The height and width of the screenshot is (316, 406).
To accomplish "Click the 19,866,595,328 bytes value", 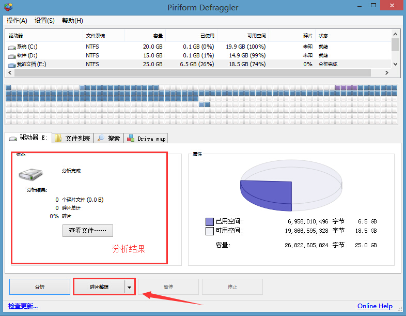I will [x=307, y=231].
